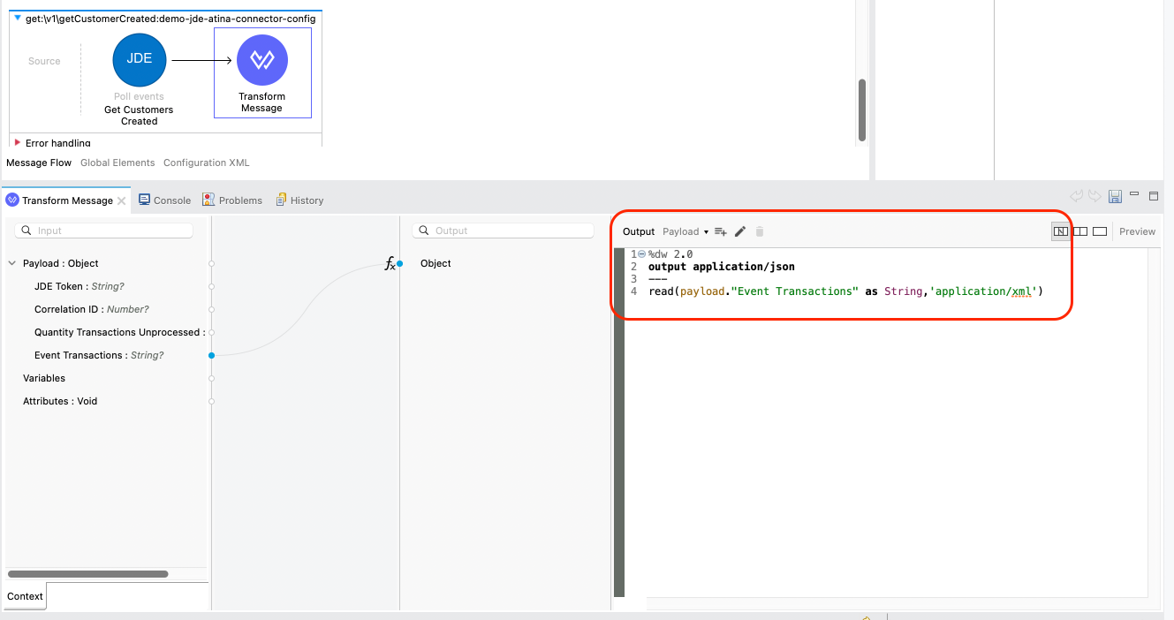Collapse the getCustomerCreated flow
Screen dimensions: 1174x620
[x=18, y=18]
